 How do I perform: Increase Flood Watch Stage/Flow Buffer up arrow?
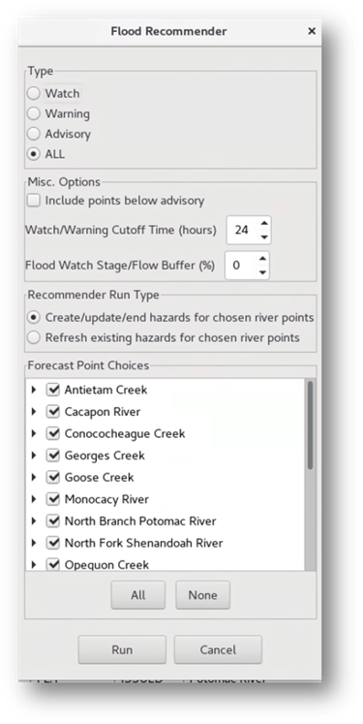pos(262,259)
